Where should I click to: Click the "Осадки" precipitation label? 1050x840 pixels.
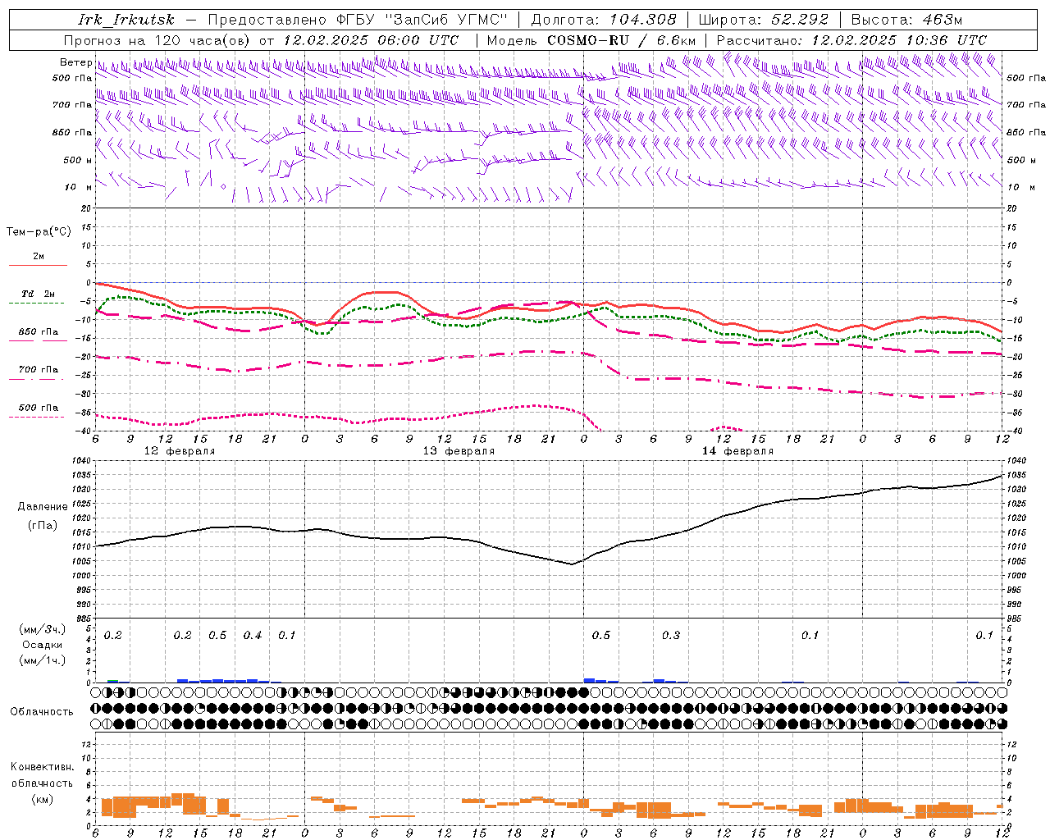[43, 645]
